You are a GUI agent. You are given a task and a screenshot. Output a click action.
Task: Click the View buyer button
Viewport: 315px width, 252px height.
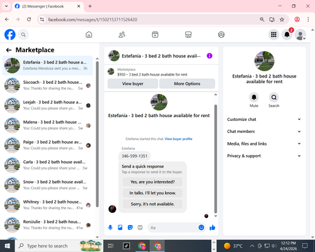tap(133, 84)
